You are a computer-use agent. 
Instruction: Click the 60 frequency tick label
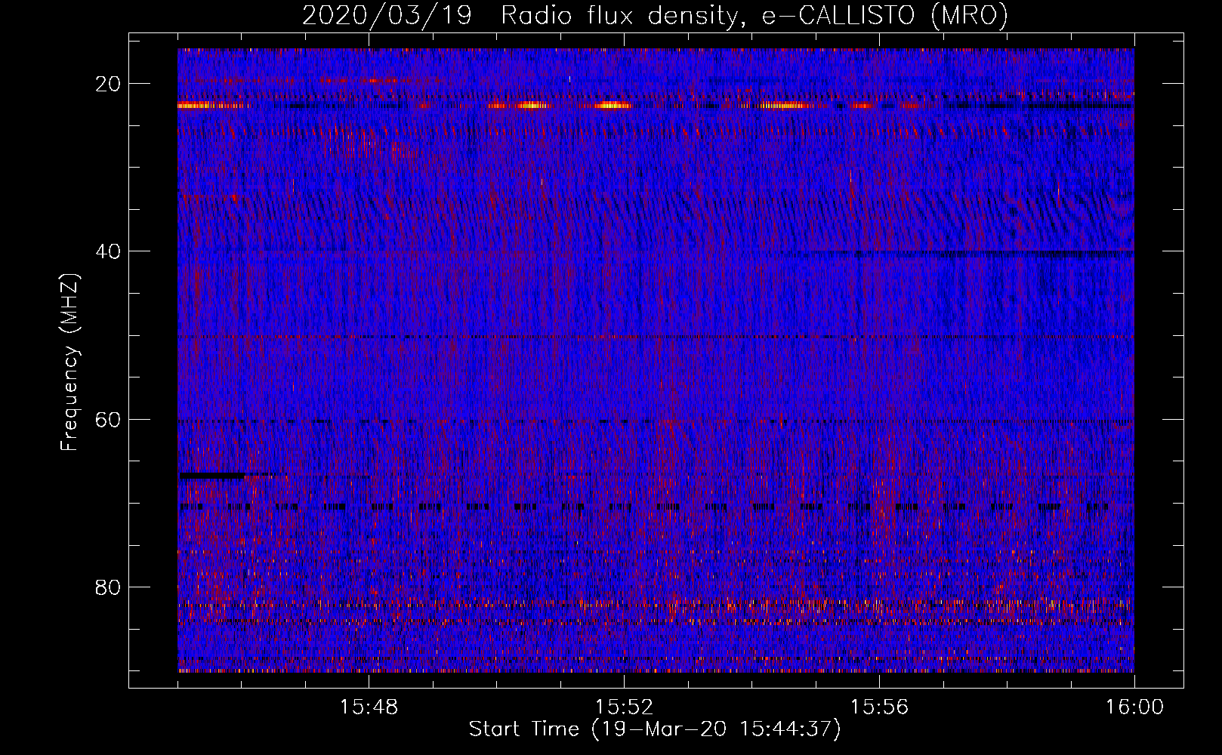click(108, 419)
